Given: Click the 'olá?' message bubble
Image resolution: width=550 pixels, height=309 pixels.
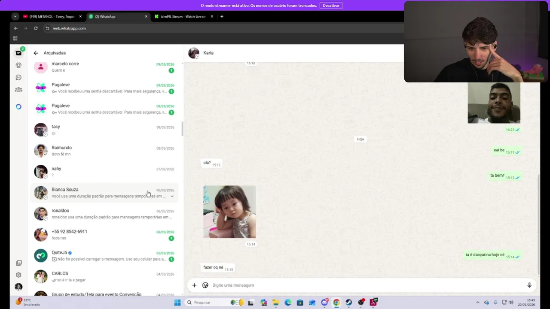Looking at the screenshot, I should point(211,164).
